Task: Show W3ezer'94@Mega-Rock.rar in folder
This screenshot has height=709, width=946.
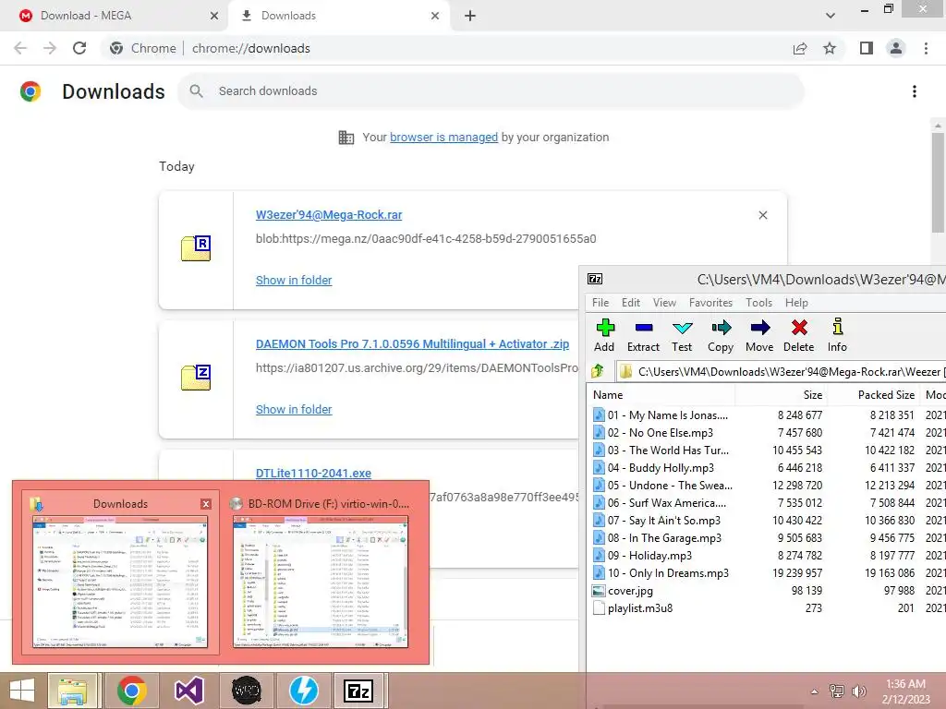Action: [294, 281]
